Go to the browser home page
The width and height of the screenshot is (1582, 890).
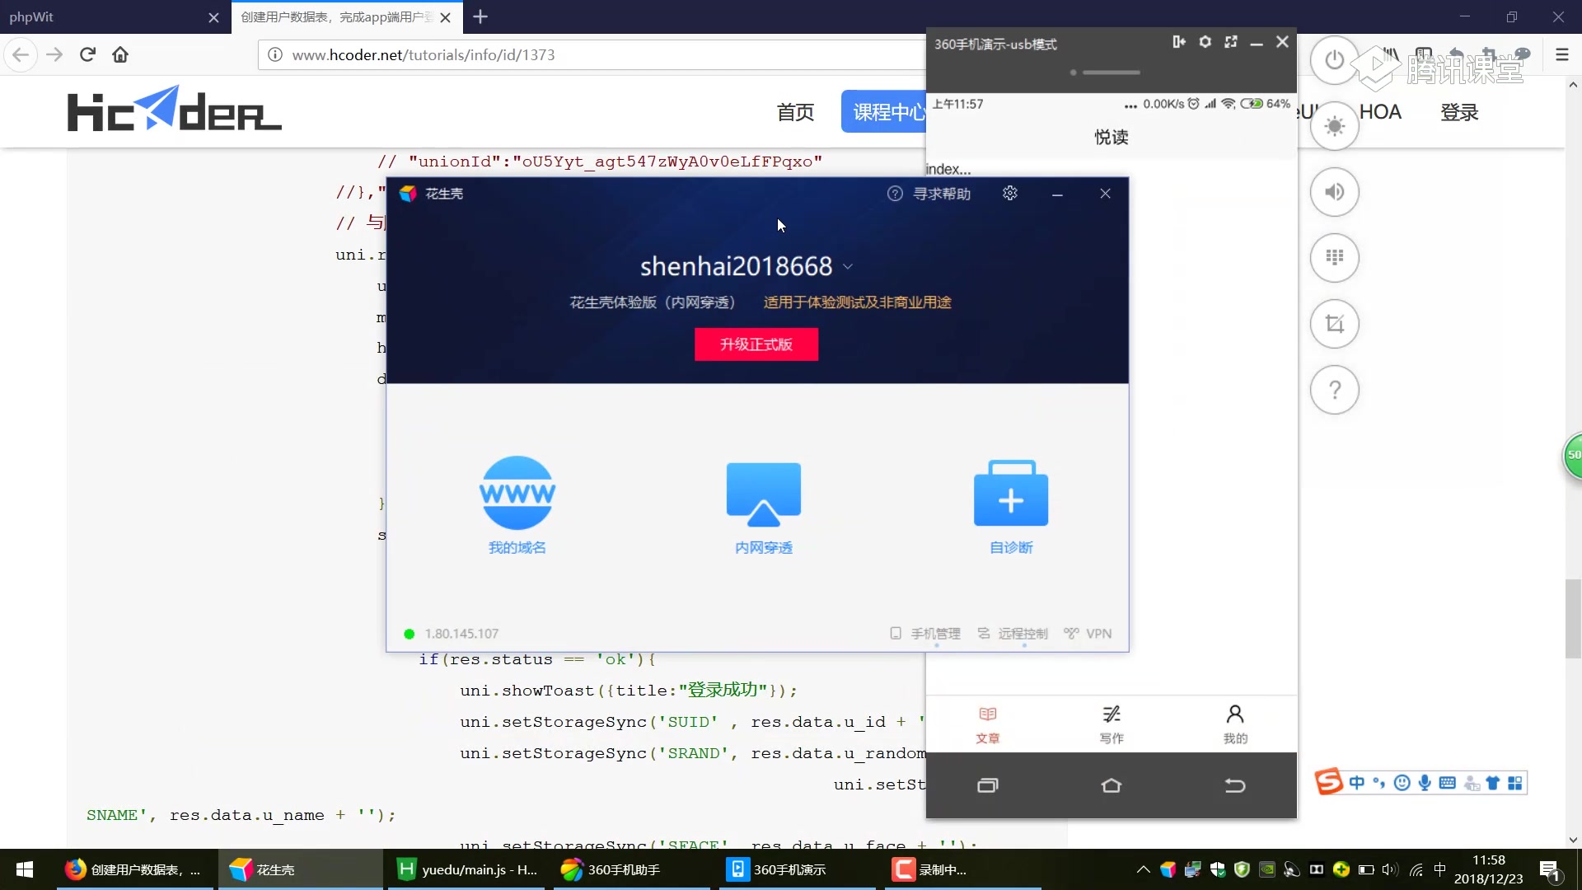(x=120, y=54)
